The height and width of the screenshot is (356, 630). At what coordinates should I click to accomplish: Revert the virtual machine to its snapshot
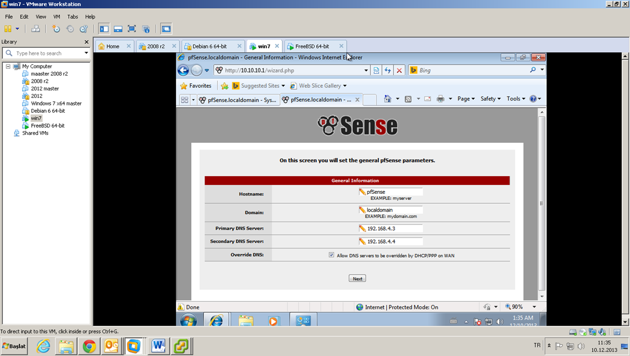(x=70, y=29)
